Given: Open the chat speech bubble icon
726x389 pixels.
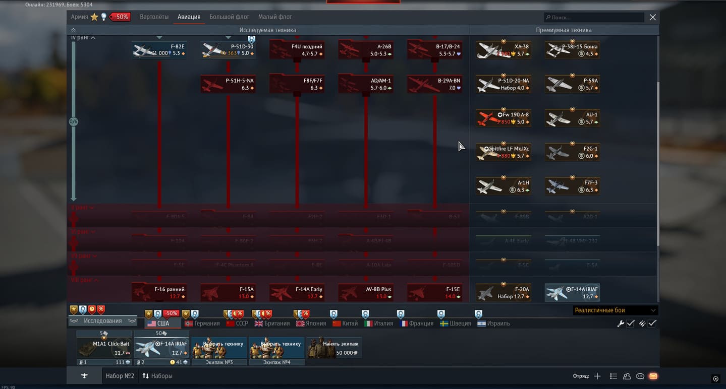Looking at the screenshot, I should [x=640, y=376].
